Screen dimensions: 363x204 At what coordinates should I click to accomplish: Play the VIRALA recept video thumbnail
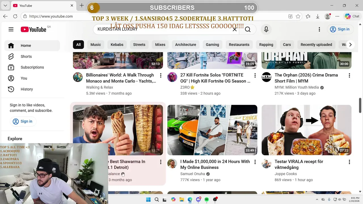point(307,130)
